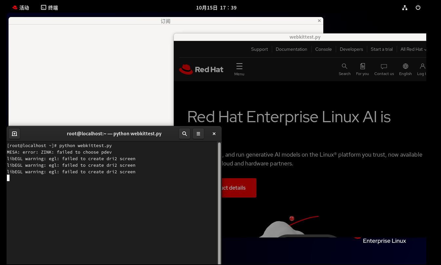Open the clock showing 10月15日 17:39

pyautogui.click(x=216, y=8)
